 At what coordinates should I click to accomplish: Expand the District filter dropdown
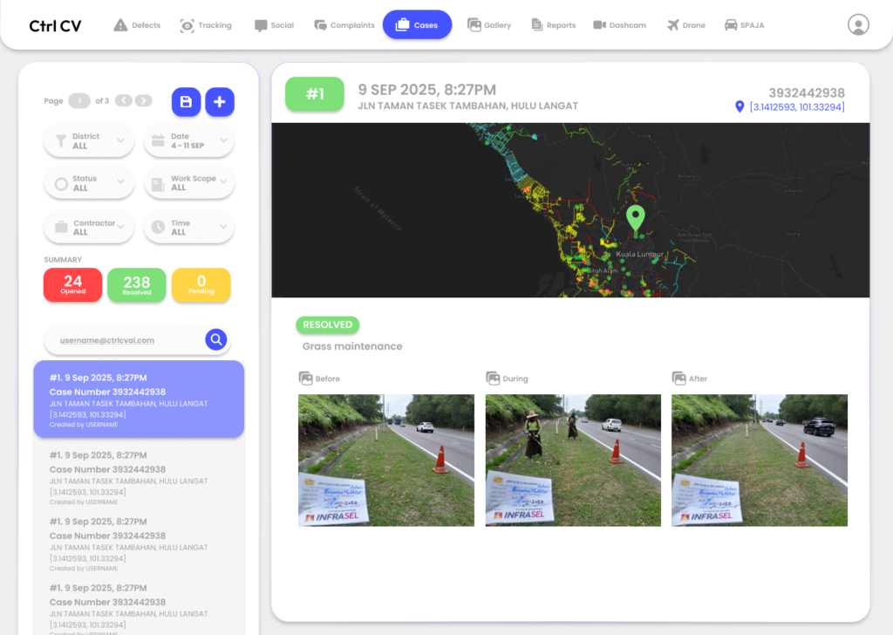tap(89, 141)
